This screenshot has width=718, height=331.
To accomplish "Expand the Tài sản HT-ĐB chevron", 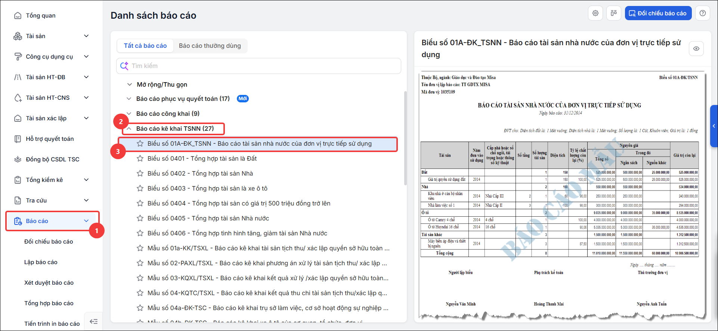I will pyautogui.click(x=86, y=77).
